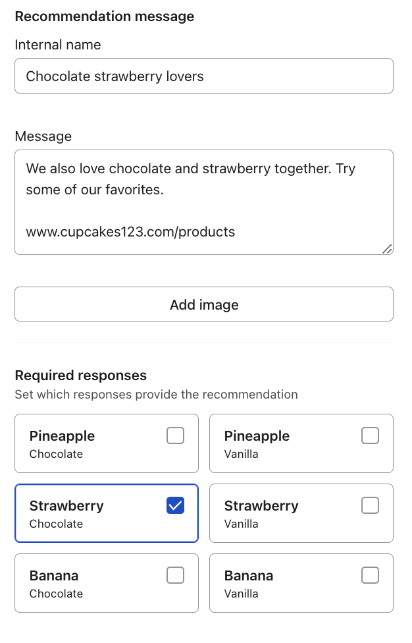Click inside the Internal name field
This screenshot has width=412, height=643.
(x=204, y=76)
